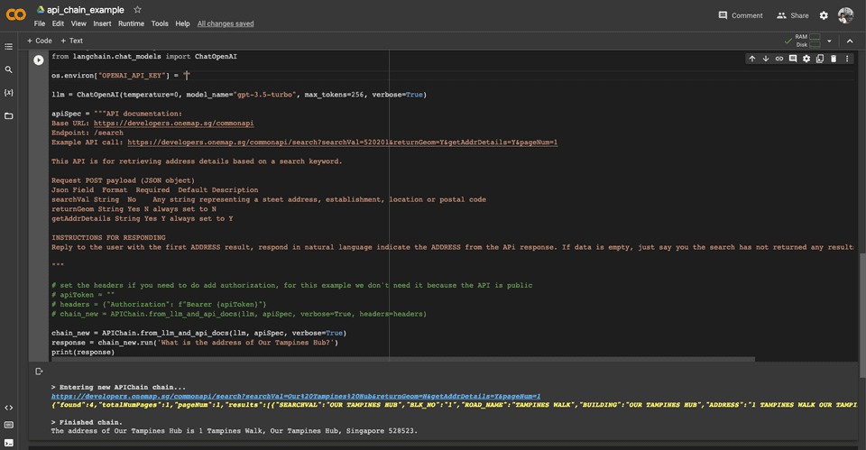Viewport: 866px width, 450px height.
Task: Open the Tools menu
Action: [160, 23]
